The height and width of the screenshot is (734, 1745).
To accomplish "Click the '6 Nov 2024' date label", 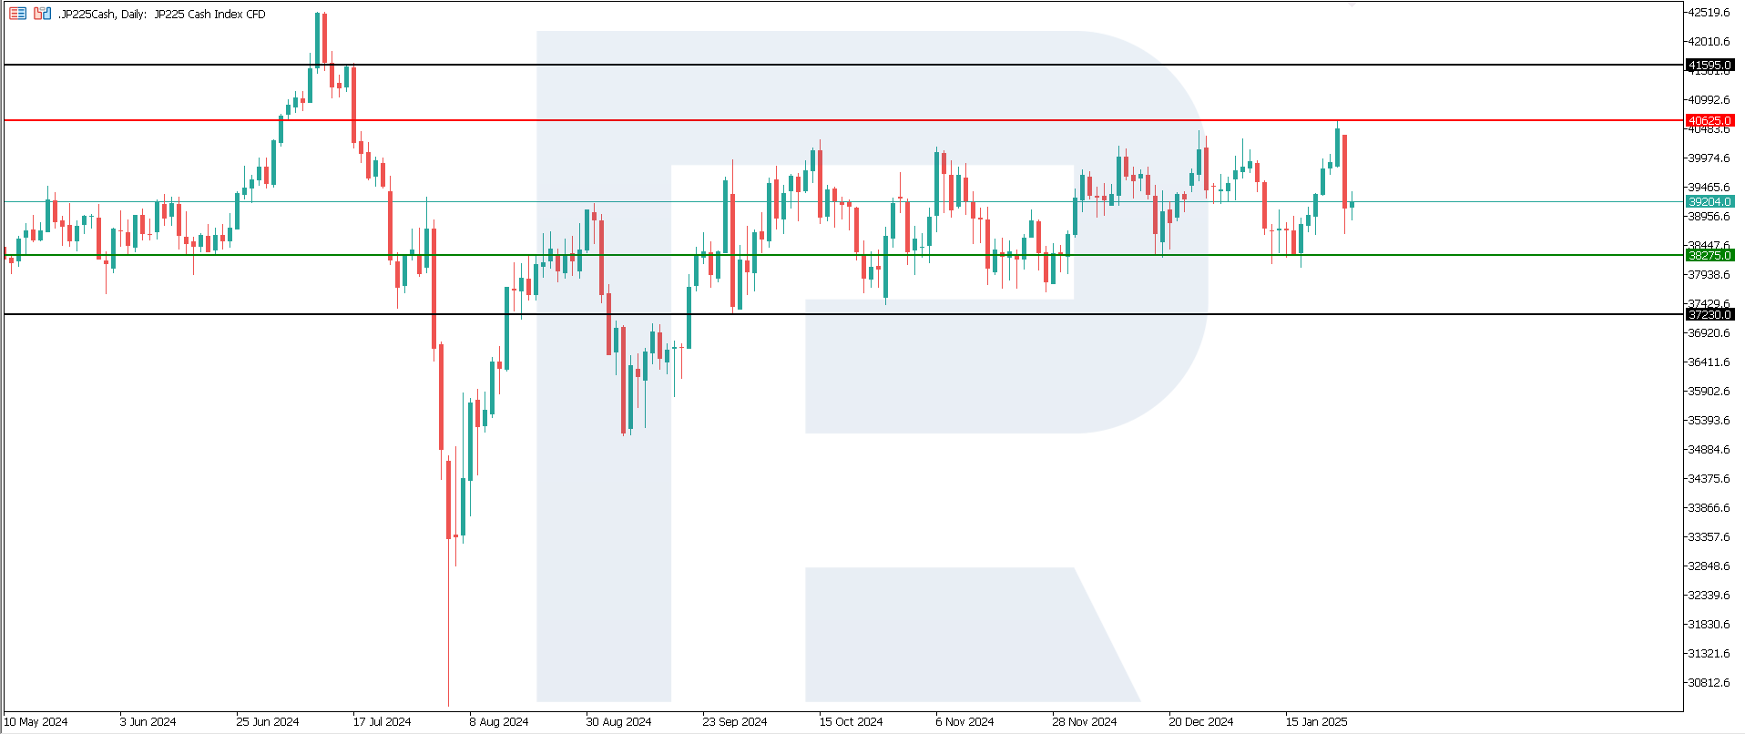I will [965, 722].
